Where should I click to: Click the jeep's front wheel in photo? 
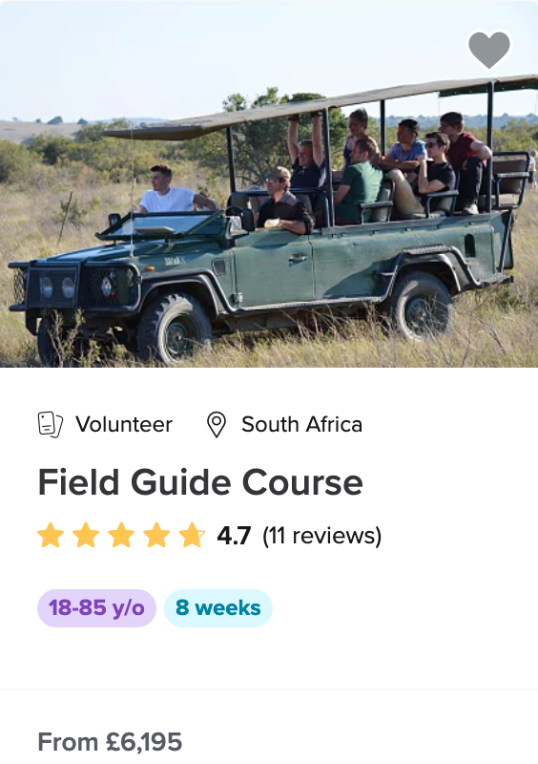pos(175,329)
